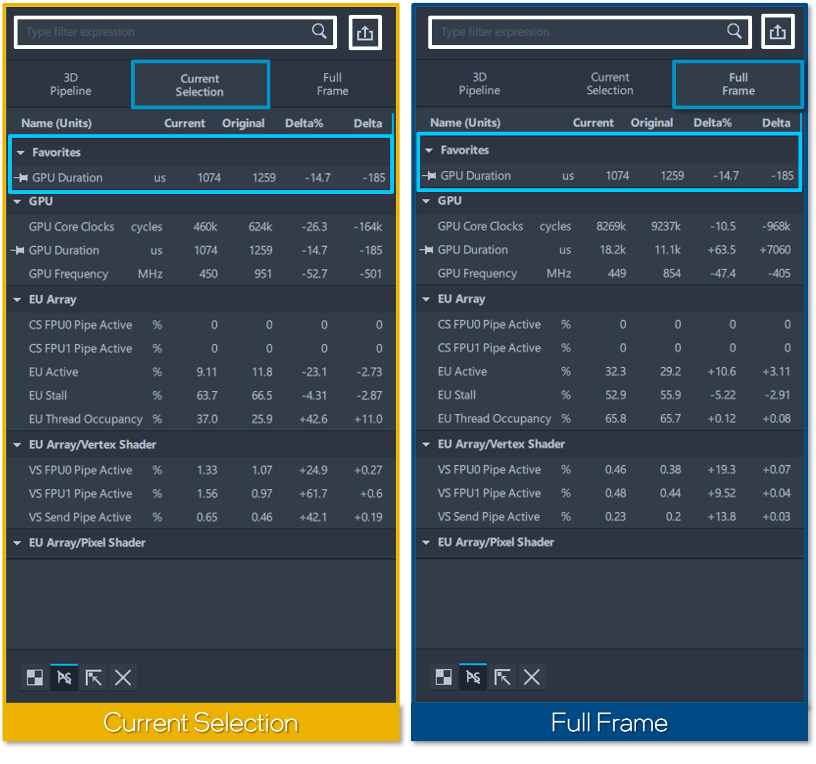This screenshot has width=816, height=764.
Task: Collapse the Favorites group in the Full Frame panel
Action: coord(429,151)
